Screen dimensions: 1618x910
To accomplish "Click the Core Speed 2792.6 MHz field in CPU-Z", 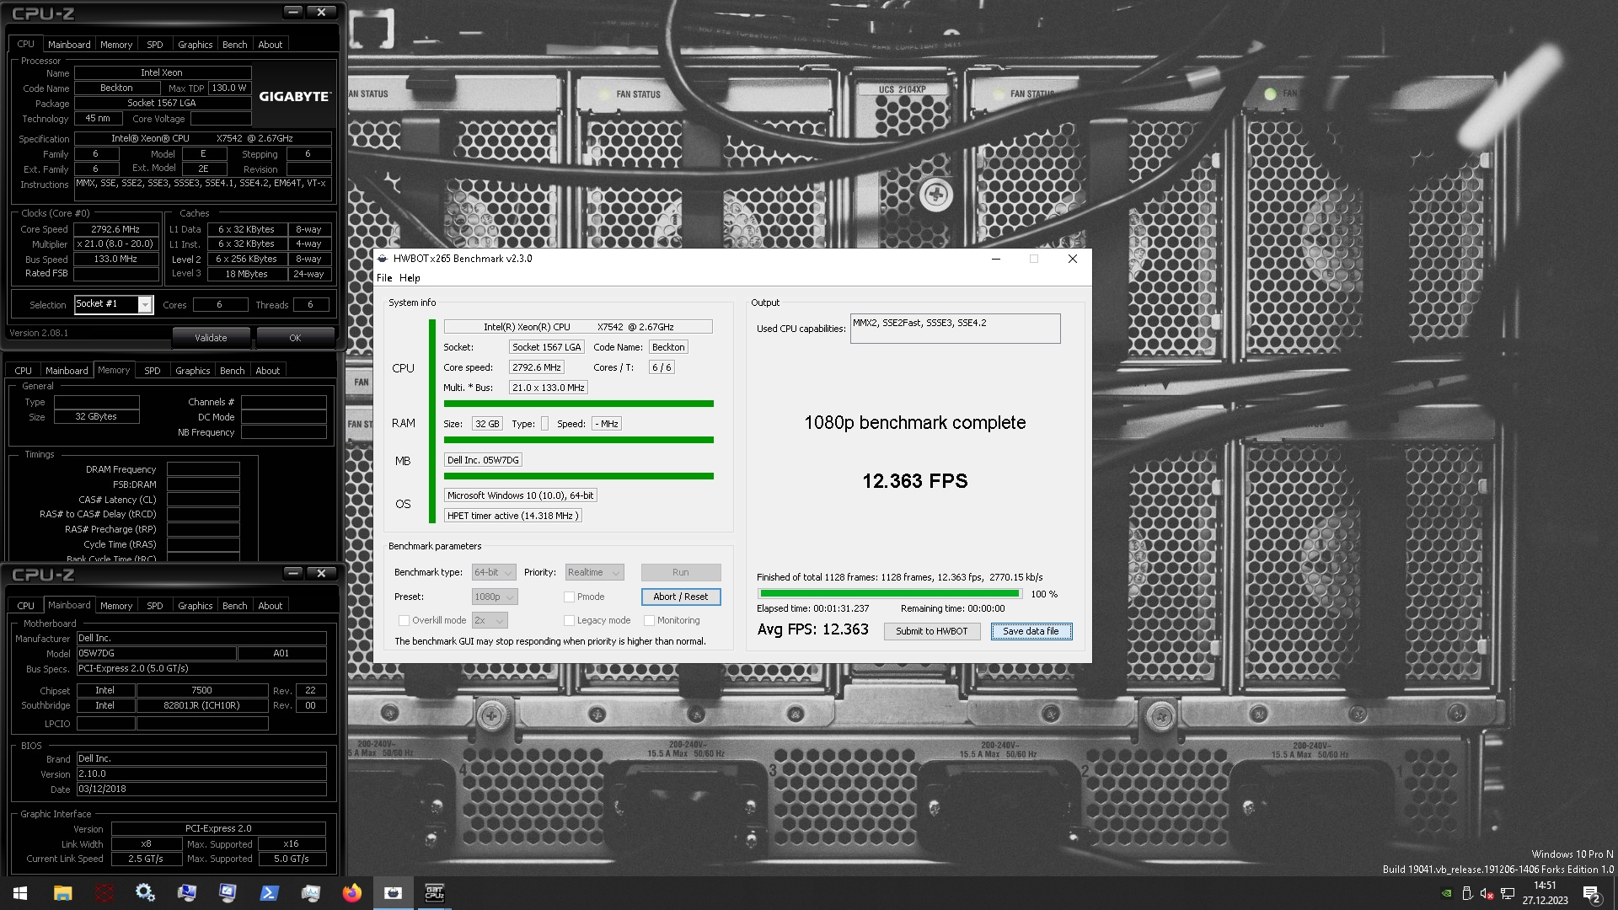I will [x=116, y=229].
